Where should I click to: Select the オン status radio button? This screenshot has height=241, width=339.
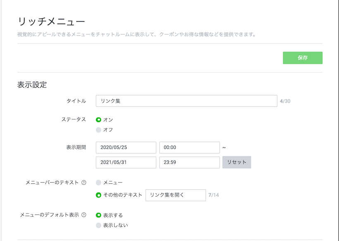[98, 120]
